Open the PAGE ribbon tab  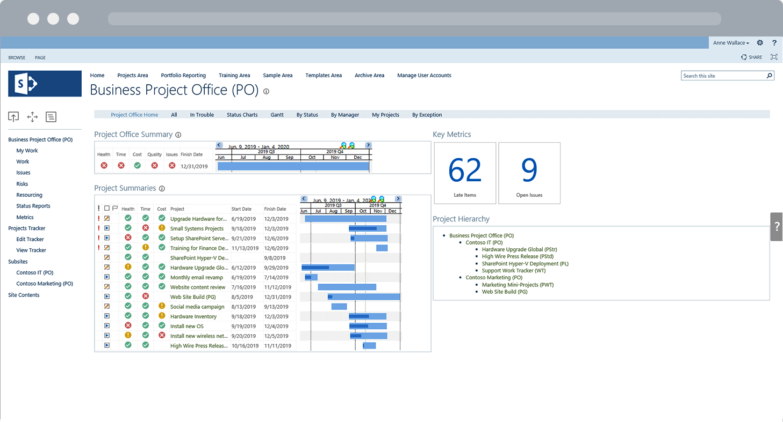pyautogui.click(x=40, y=57)
